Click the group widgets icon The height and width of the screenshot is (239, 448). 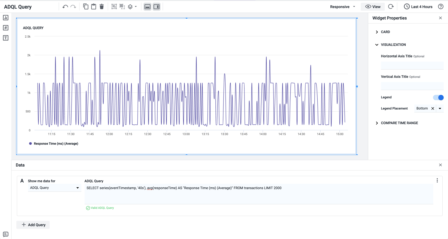[x=114, y=7]
